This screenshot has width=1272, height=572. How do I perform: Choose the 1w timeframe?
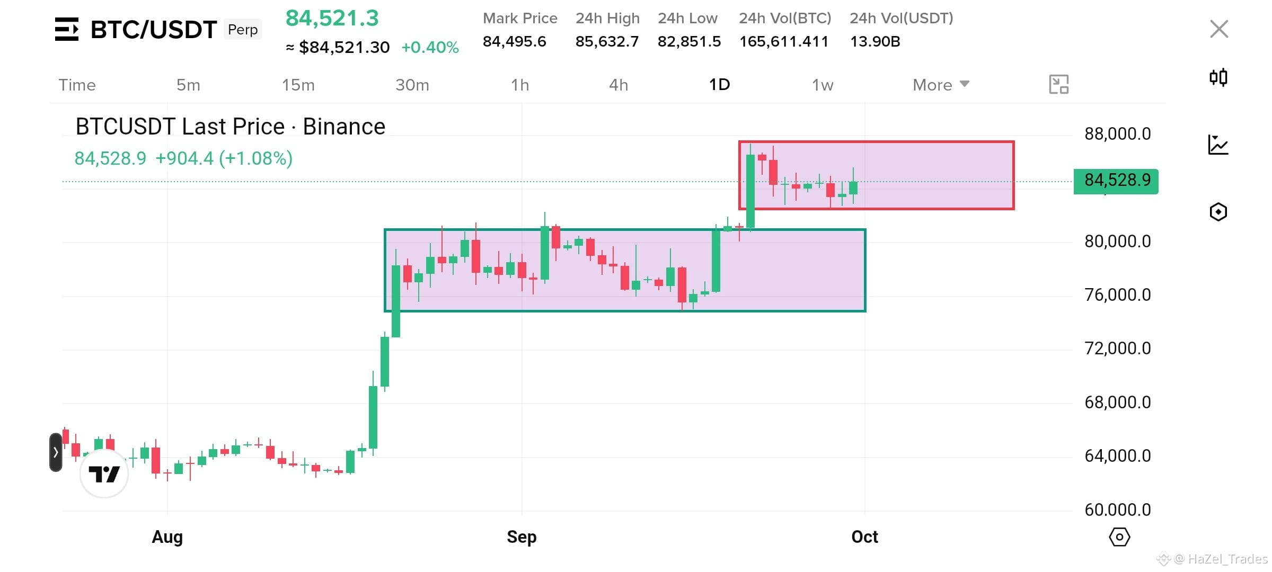click(x=823, y=85)
